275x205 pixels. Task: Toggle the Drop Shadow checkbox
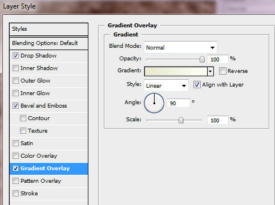(15, 56)
